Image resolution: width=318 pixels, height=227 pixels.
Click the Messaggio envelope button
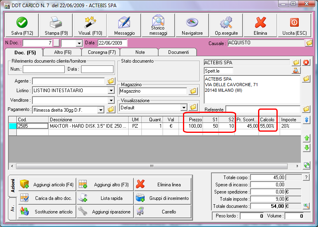pyautogui.click(x=124, y=26)
